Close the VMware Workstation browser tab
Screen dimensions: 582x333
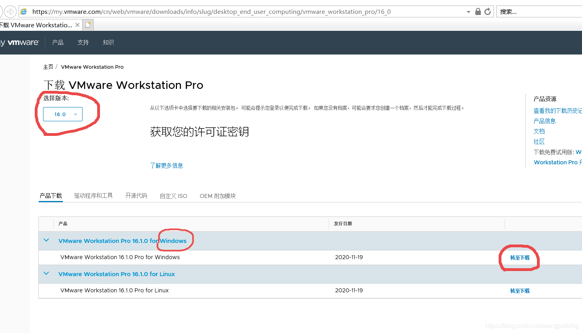pyautogui.click(x=77, y=25)
